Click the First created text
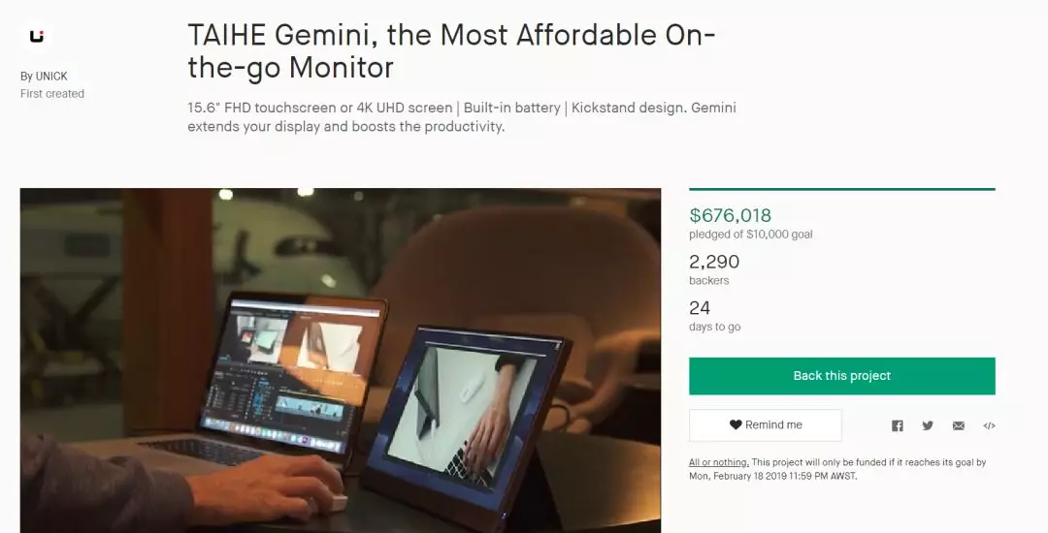Image resolution: width=1048 pixels, height=533 pixels. 52,94
